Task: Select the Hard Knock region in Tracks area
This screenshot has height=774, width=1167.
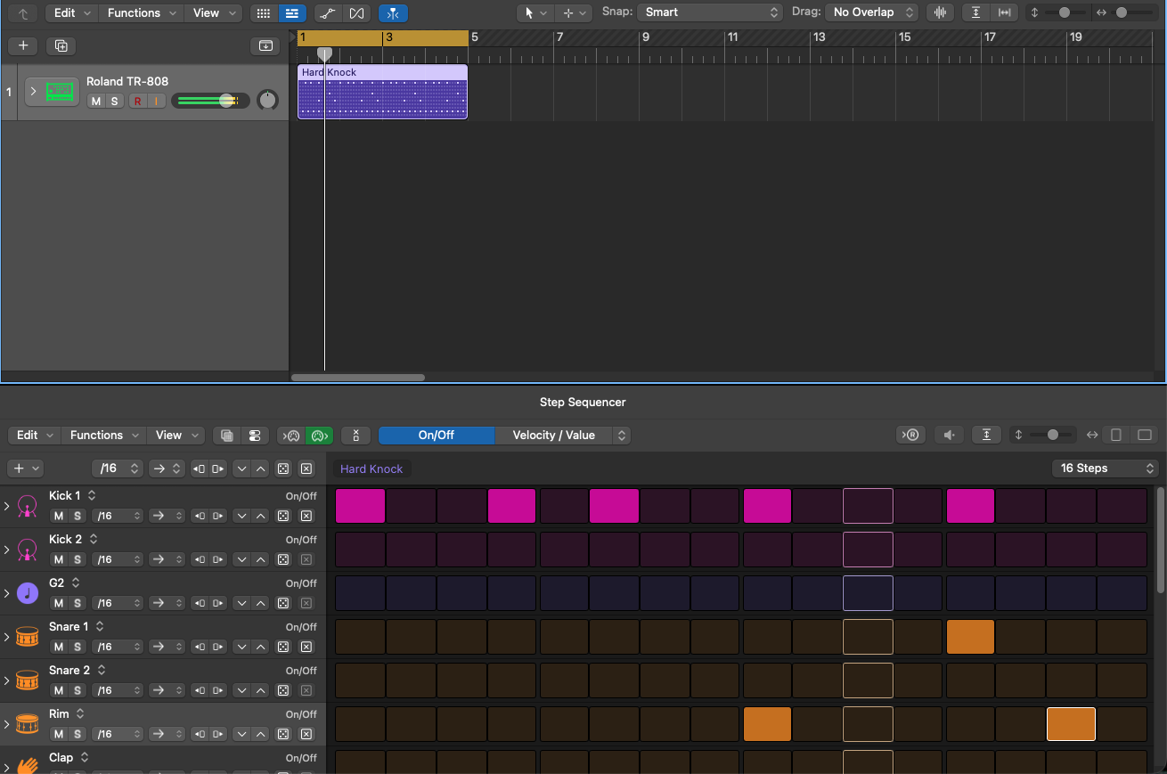Action: [x=382, y=92]
